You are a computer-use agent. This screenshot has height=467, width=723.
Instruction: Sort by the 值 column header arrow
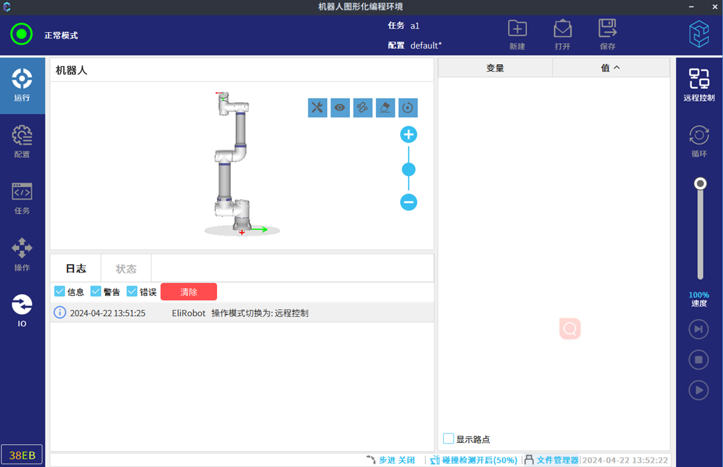(616, 68)
